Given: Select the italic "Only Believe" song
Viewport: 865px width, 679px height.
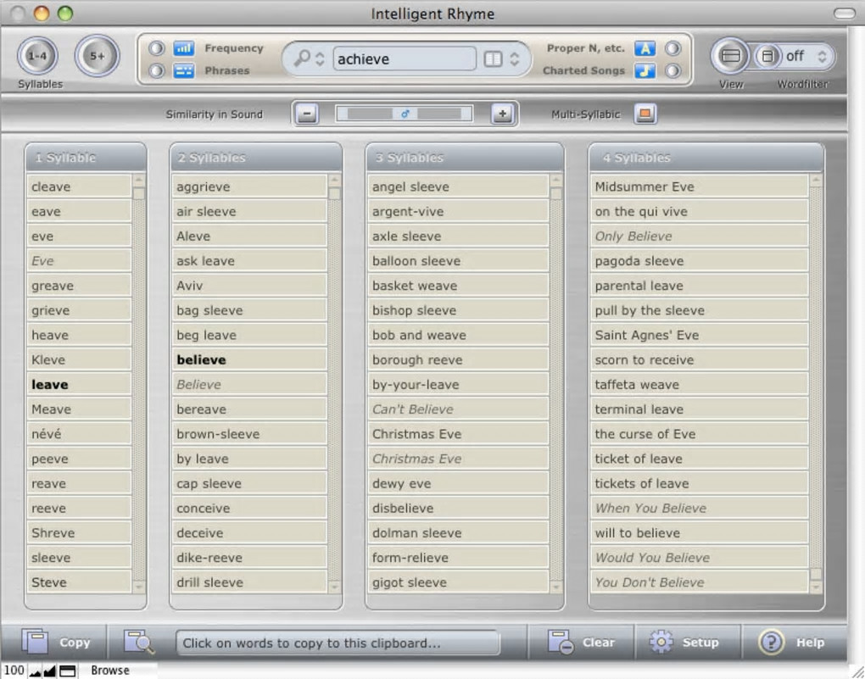Looking at the screenshot, I should pyautogui.click(x=699, y=236).
